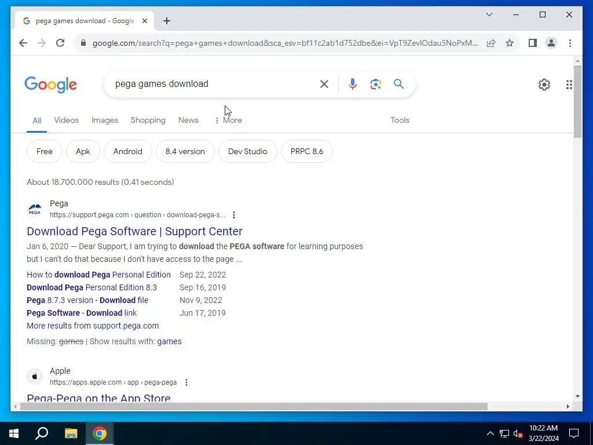Viewport: 593px width, 445px height.
Task: Click the muted volume tray icon
Action: (x=518, y=433)
